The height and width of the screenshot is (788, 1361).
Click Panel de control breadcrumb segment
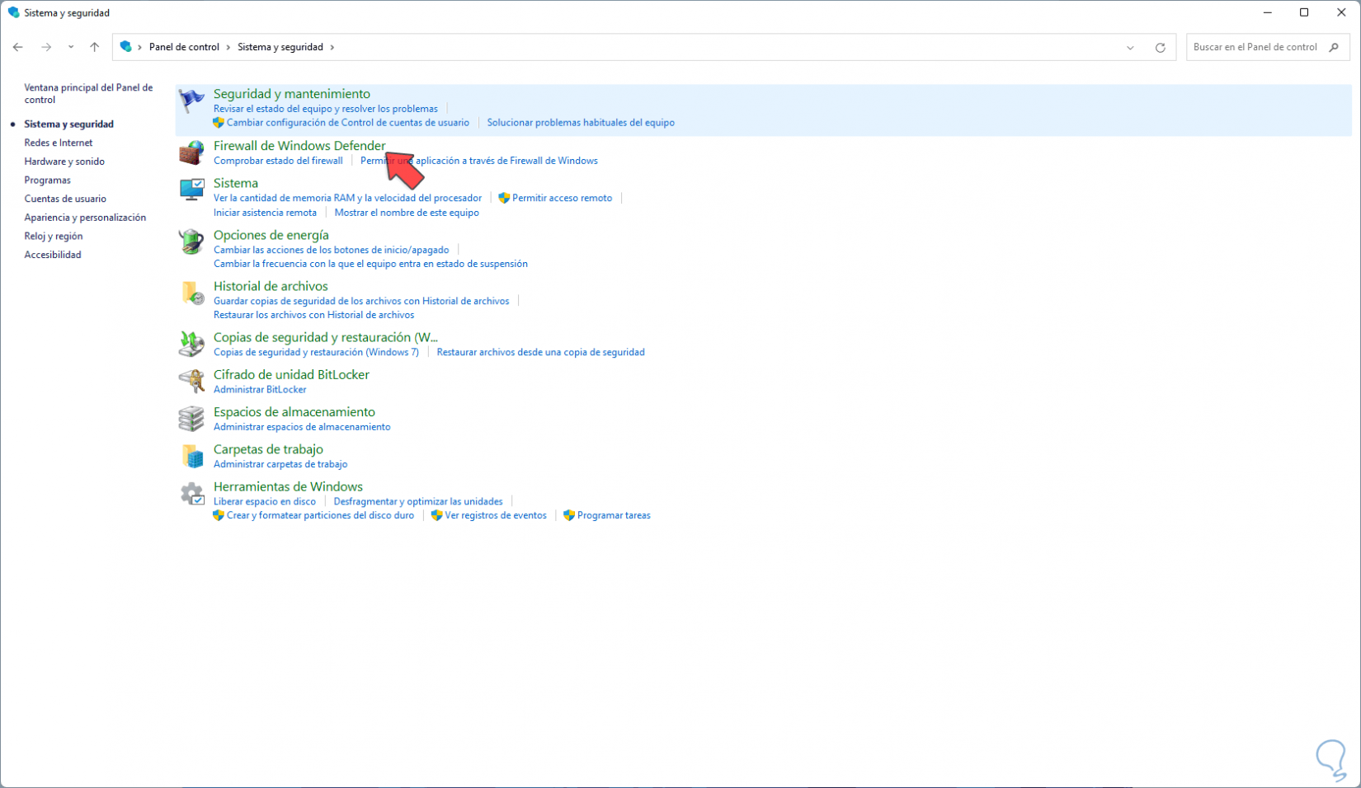pos(184,47)
